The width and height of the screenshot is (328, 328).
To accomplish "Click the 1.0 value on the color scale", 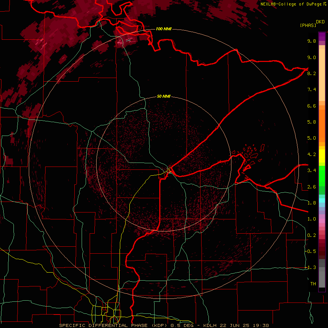I will pos(312,219).
